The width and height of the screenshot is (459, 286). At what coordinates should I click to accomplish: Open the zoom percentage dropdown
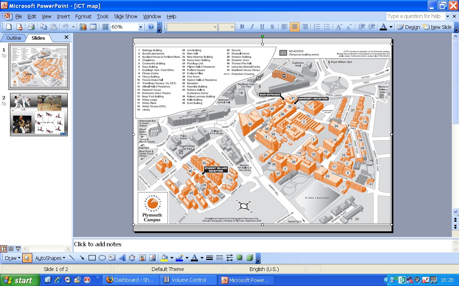(x=141, y=27)
